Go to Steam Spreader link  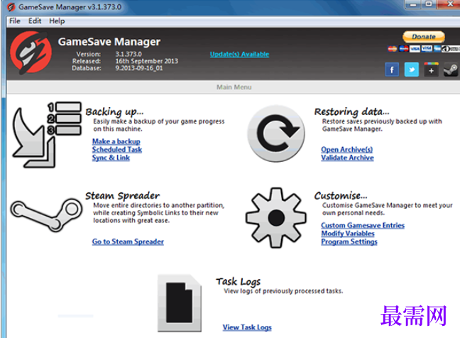point(128,241)
